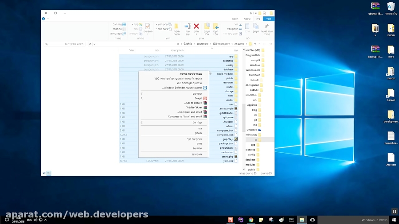Click the Properties checkmark icon in the ribbon
399x224 pixels.
coord(148,27)
